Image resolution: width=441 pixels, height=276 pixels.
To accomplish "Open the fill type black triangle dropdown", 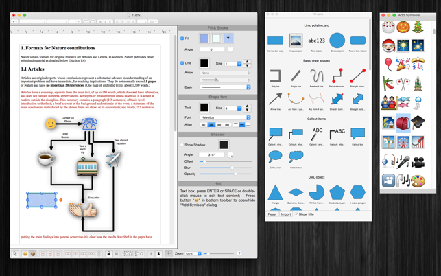I will (228, 38).
